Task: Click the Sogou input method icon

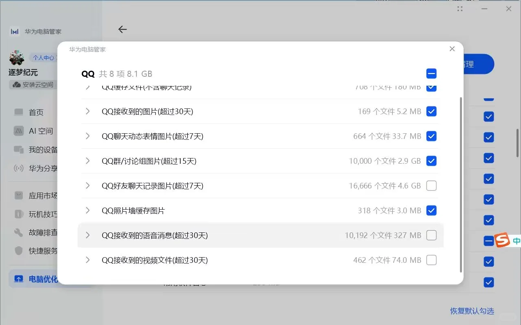Action: (x=502, y=240)
